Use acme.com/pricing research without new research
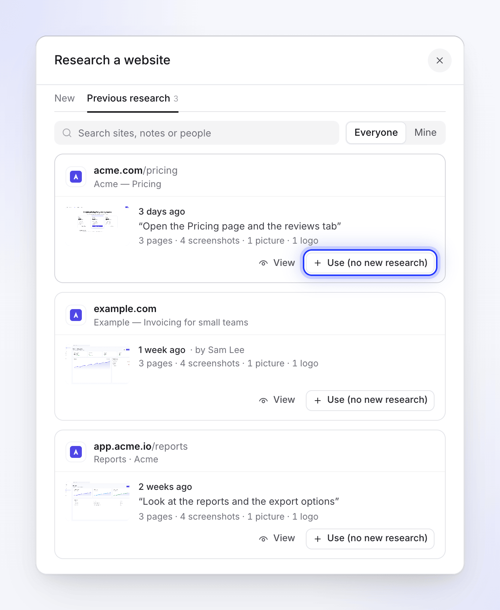The image size is (500, 610). click(x=370, y=263)
